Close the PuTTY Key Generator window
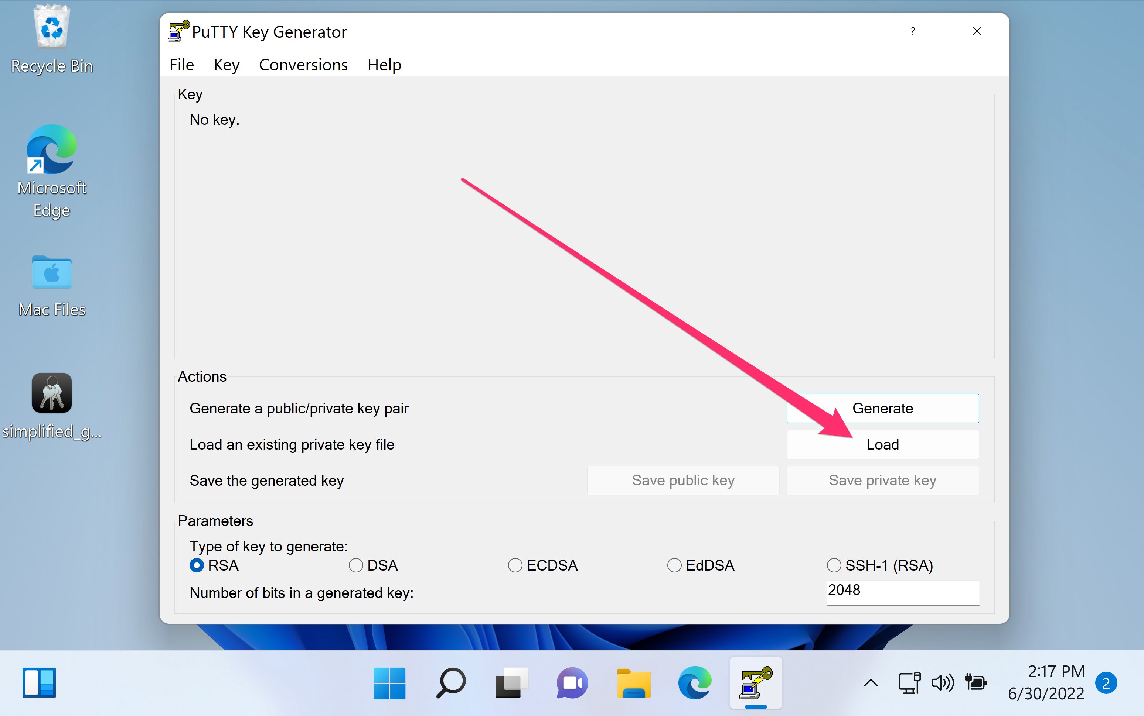This screenshot has height=716, width=1144. [977, 31]
